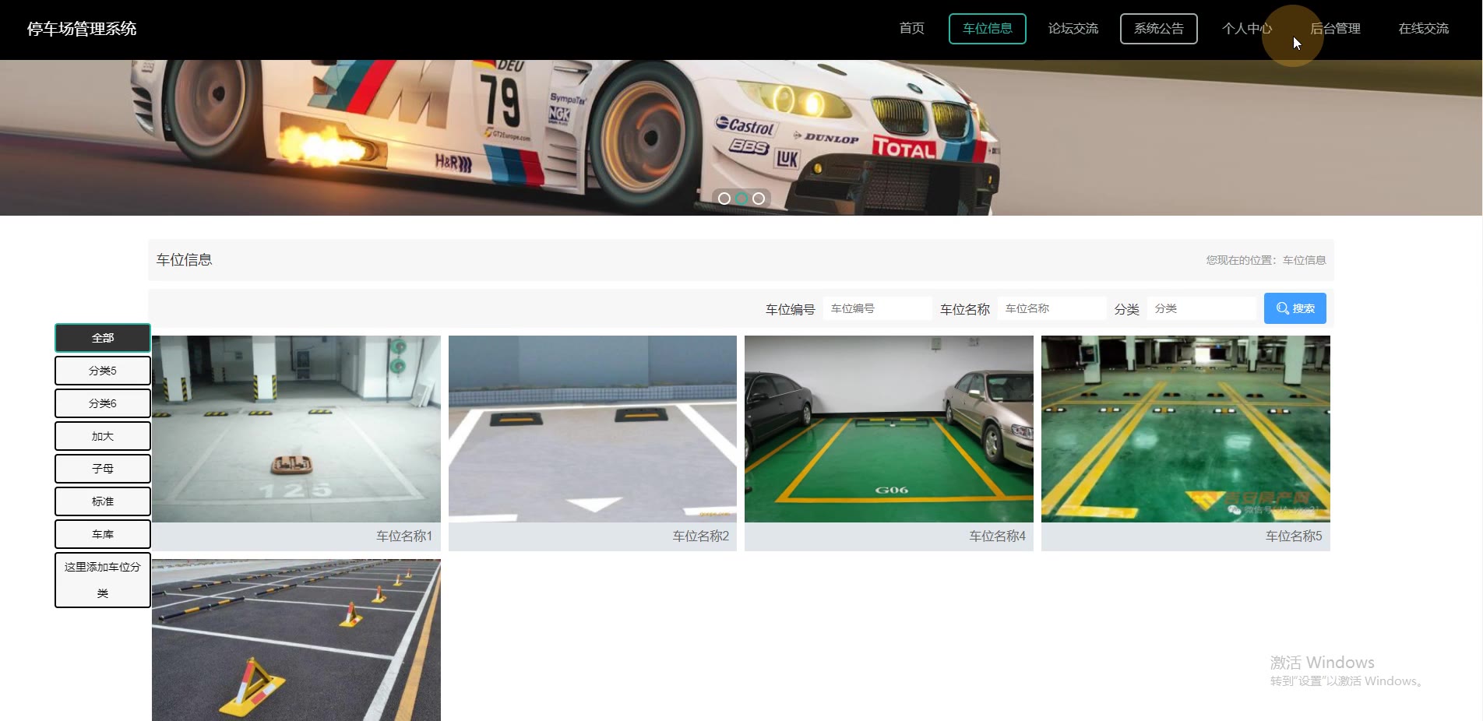The height and width of the screenshot is (721, 1483).
Task: Open the outdoor parking lot thumbnail
Action: [296, 640]
